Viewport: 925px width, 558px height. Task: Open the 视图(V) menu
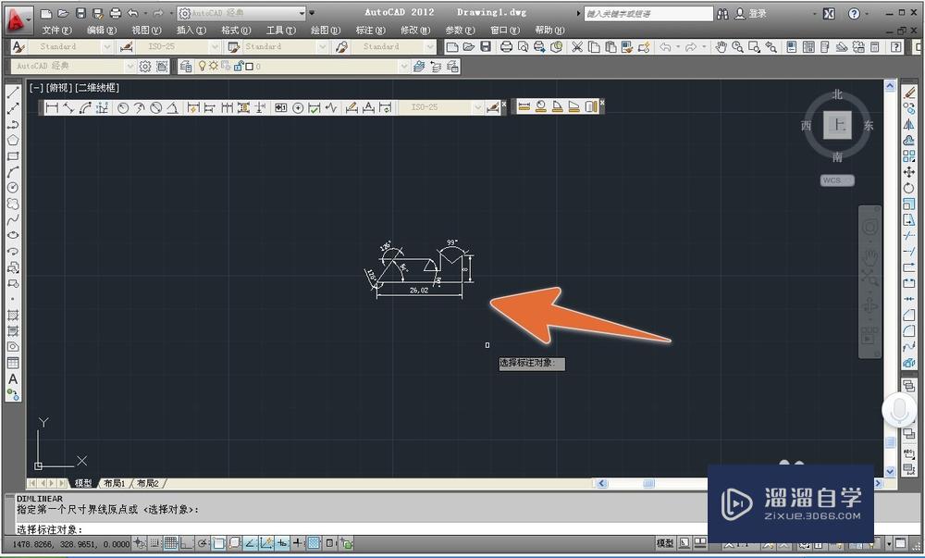146,31
